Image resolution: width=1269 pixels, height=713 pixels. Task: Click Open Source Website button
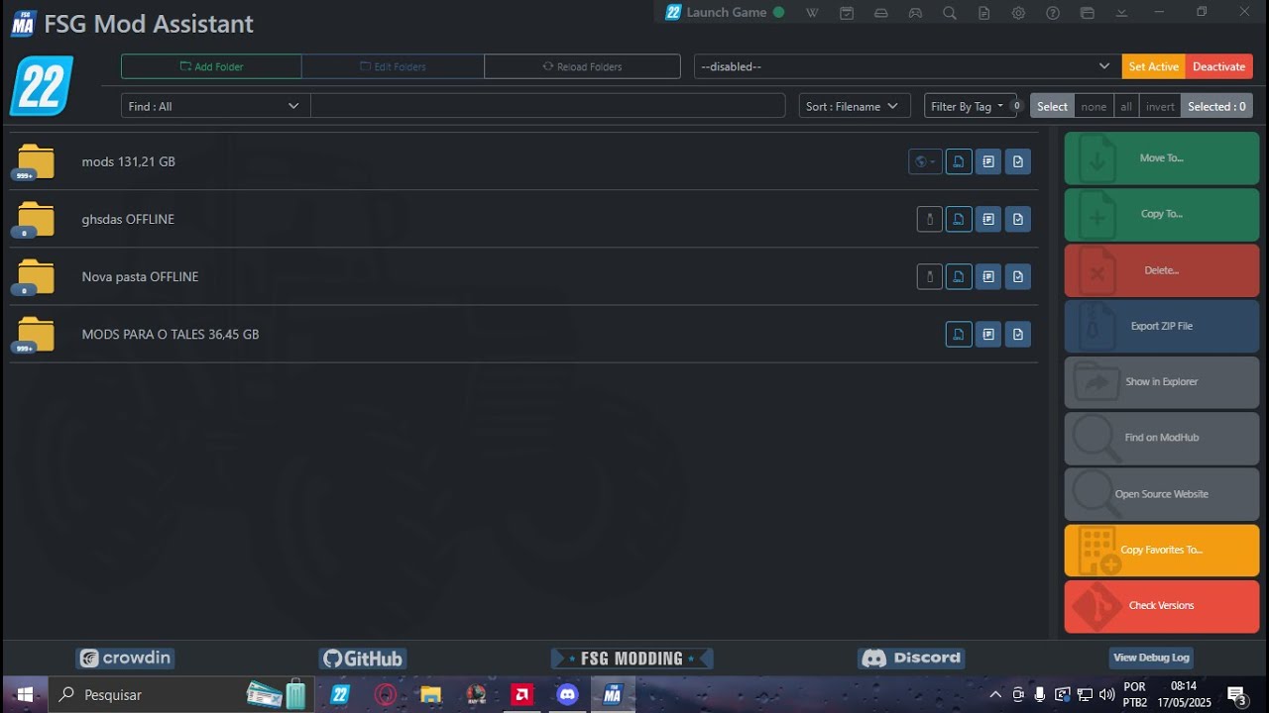click(1162, 494)
